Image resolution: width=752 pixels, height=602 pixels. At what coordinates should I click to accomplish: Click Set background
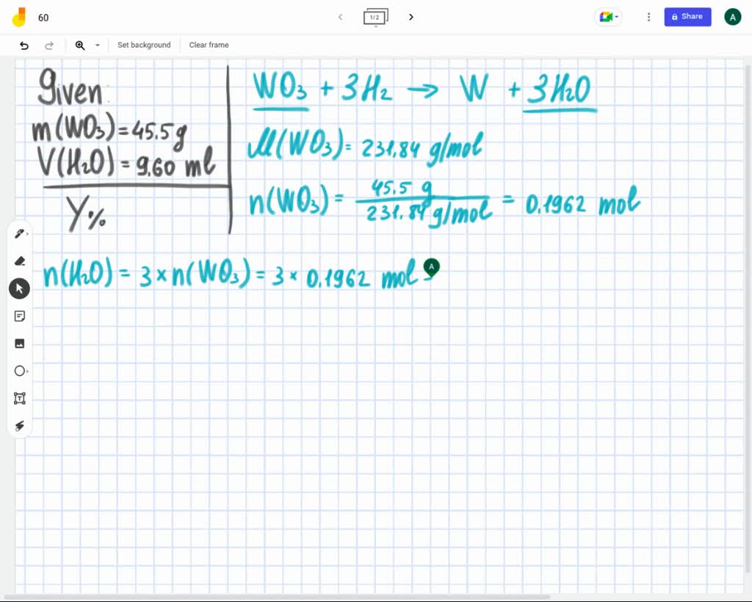[144, 45]
